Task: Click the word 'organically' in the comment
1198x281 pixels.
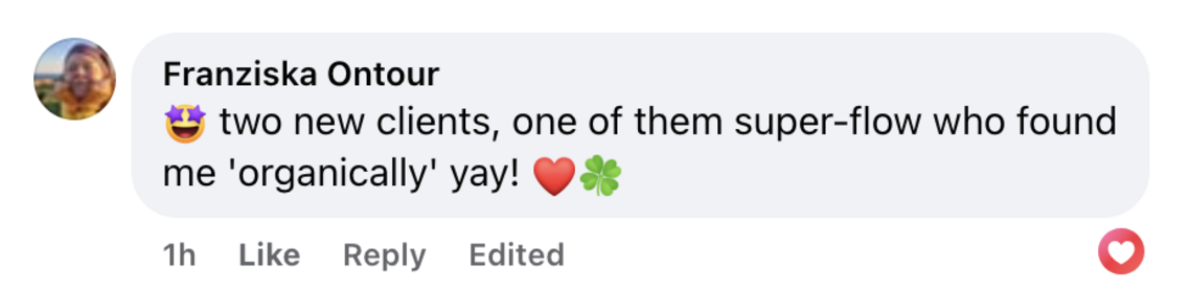Action: [332, 174]
